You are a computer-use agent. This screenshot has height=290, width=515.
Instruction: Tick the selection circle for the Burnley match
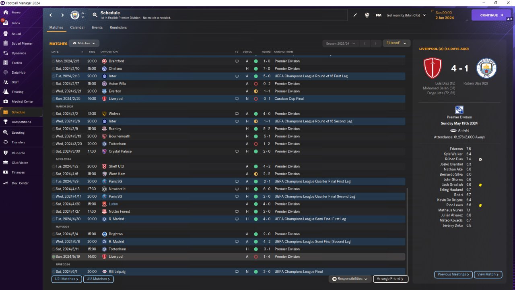[54, 129]
